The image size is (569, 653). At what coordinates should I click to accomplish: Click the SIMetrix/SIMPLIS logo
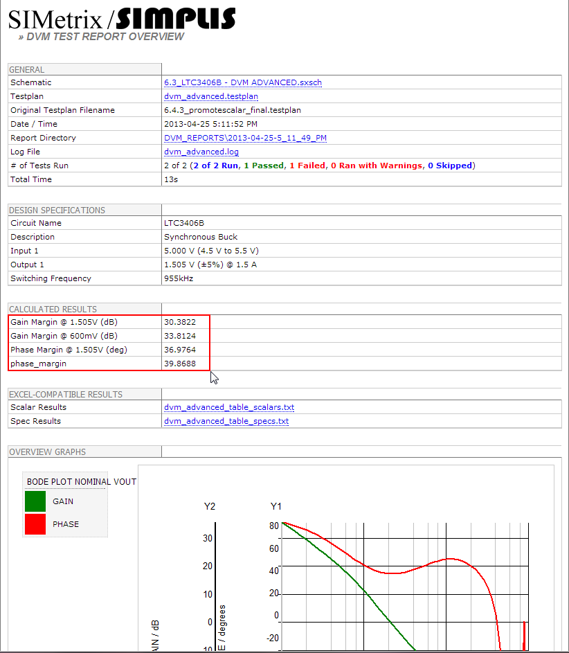[122, 19]
